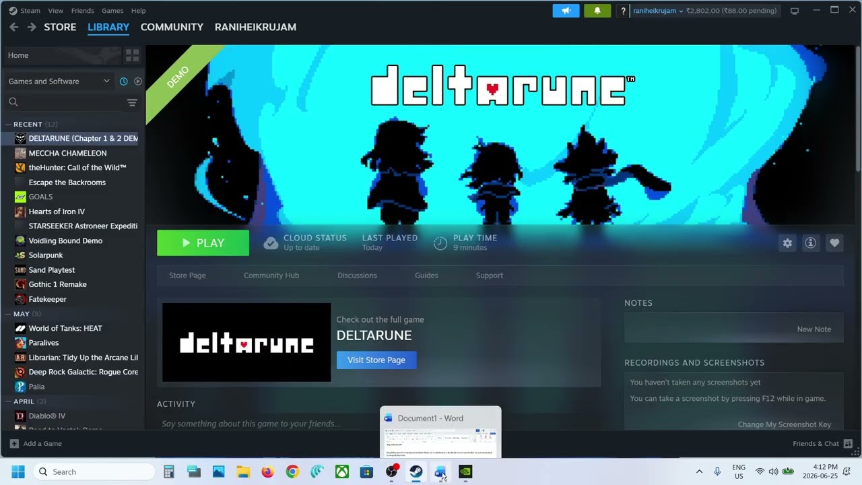This screenshot has height=485, width=862.
Task: Collapse the RECENT category
Action: tap(8, 124)
